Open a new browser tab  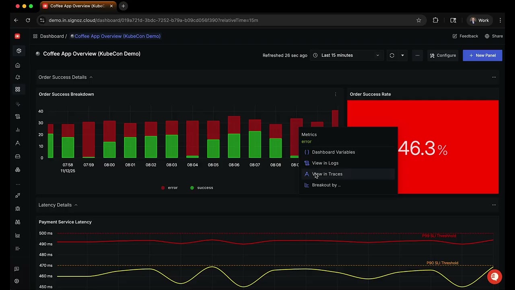(123, 6)
